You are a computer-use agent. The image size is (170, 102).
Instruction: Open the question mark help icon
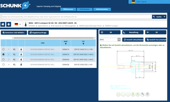(x=147, y=94)
